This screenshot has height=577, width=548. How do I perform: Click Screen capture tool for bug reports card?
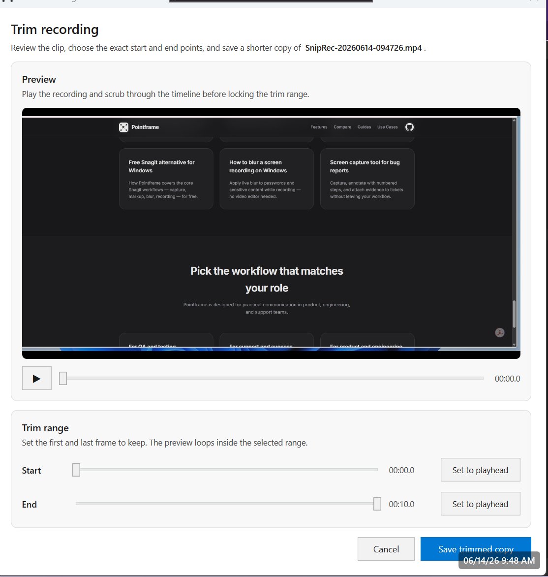(x=367, y=179)
